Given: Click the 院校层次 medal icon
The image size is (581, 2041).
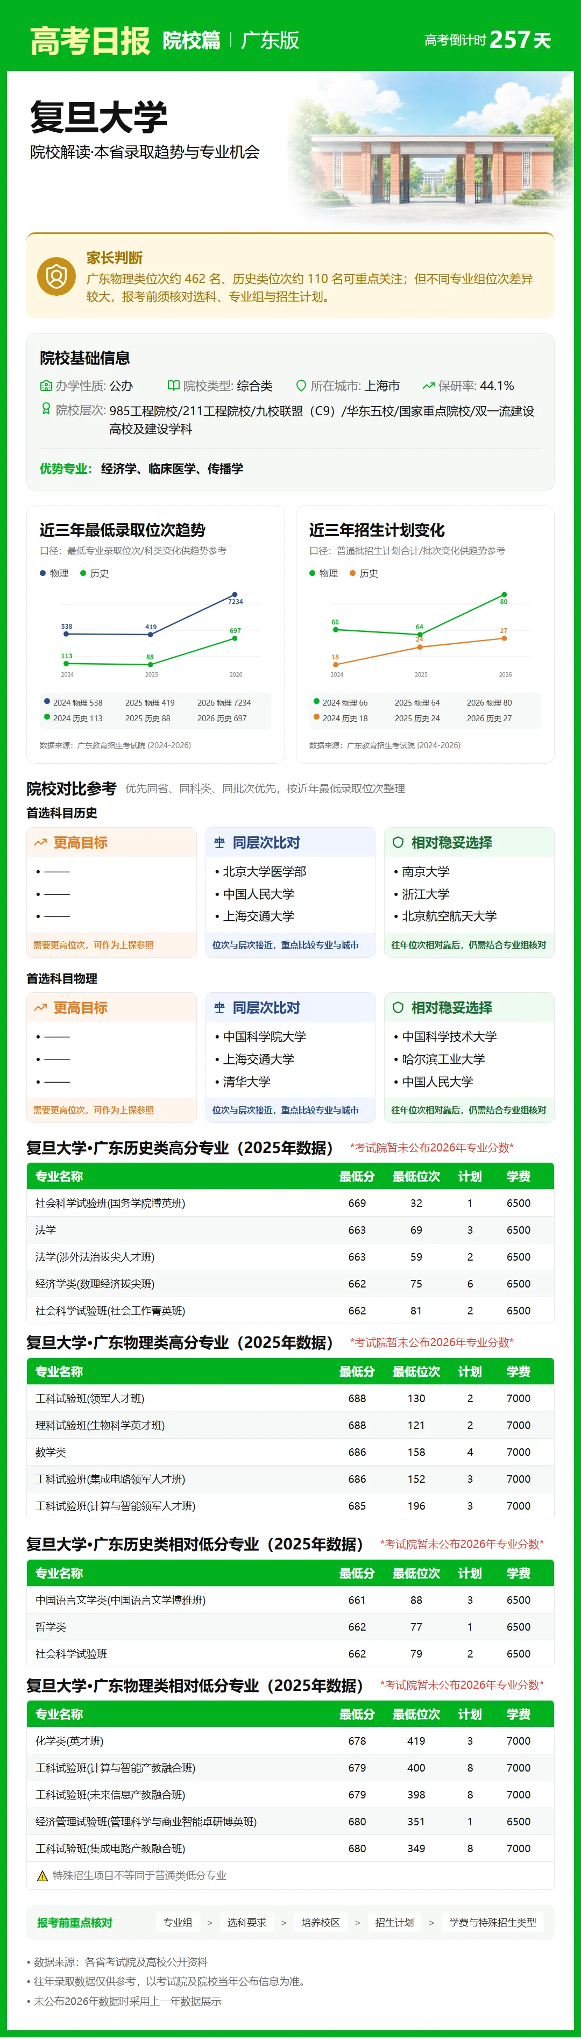Looking at the screenshot, I should tap(46, 410).
